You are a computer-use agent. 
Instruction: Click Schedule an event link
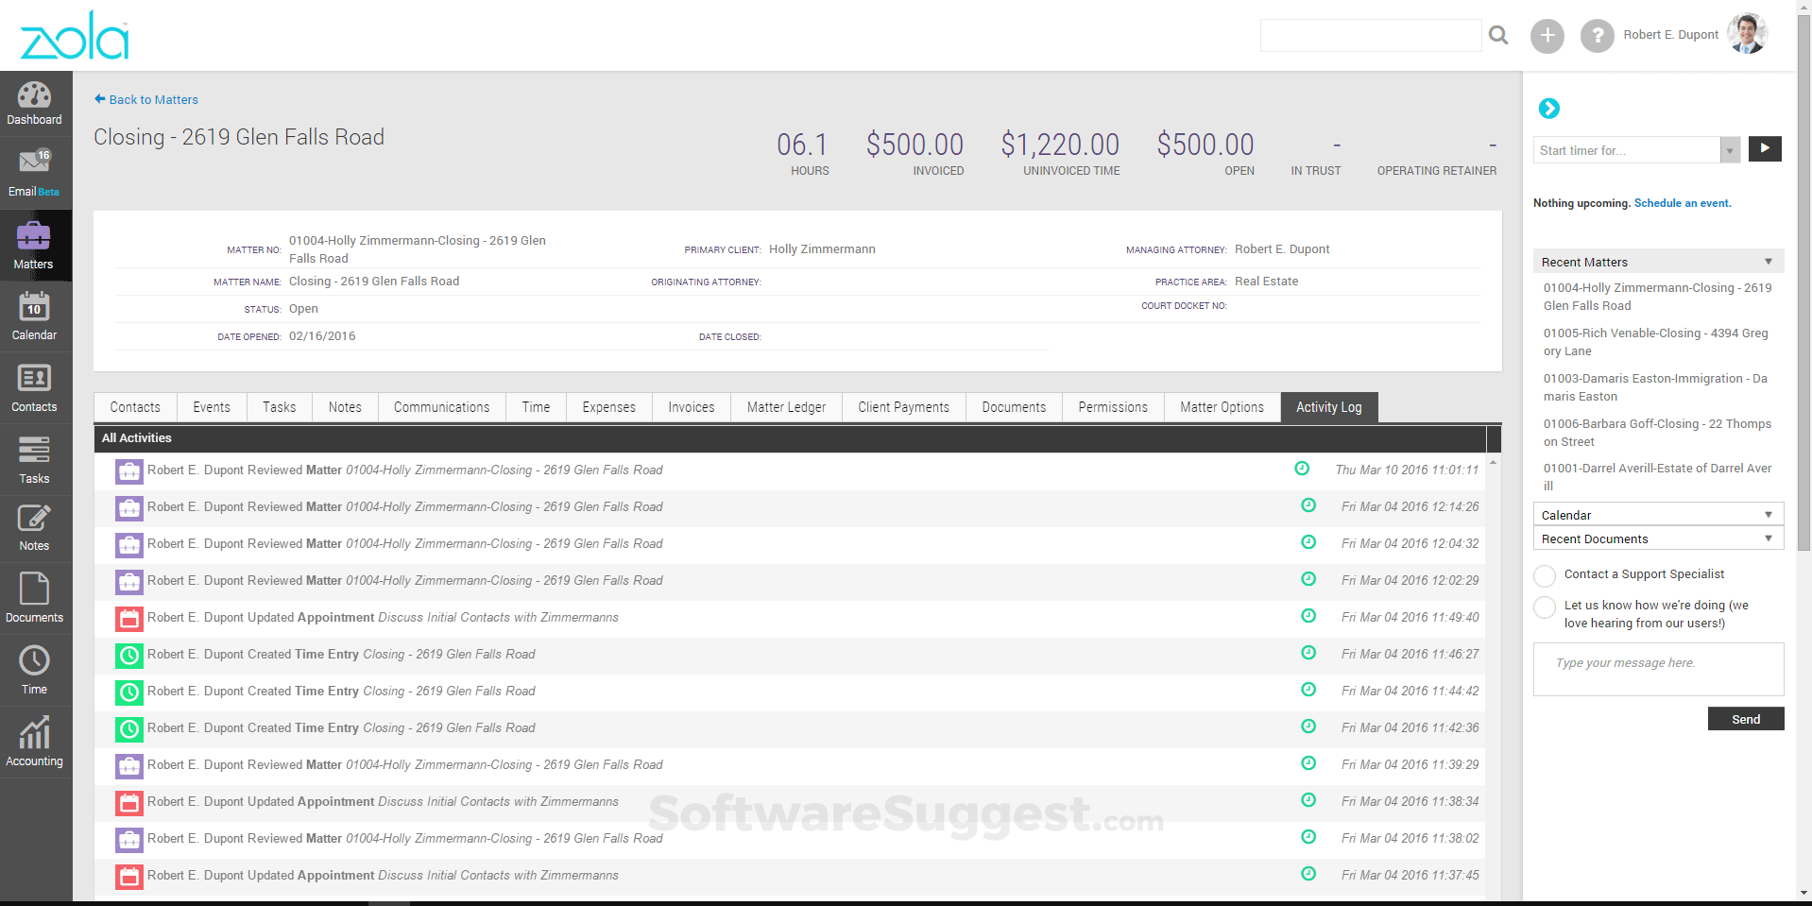1683,203
